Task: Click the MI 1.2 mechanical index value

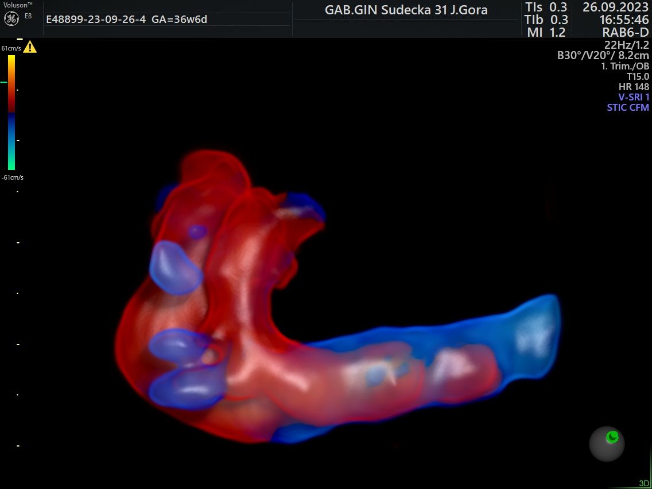Action: point(546,32)
